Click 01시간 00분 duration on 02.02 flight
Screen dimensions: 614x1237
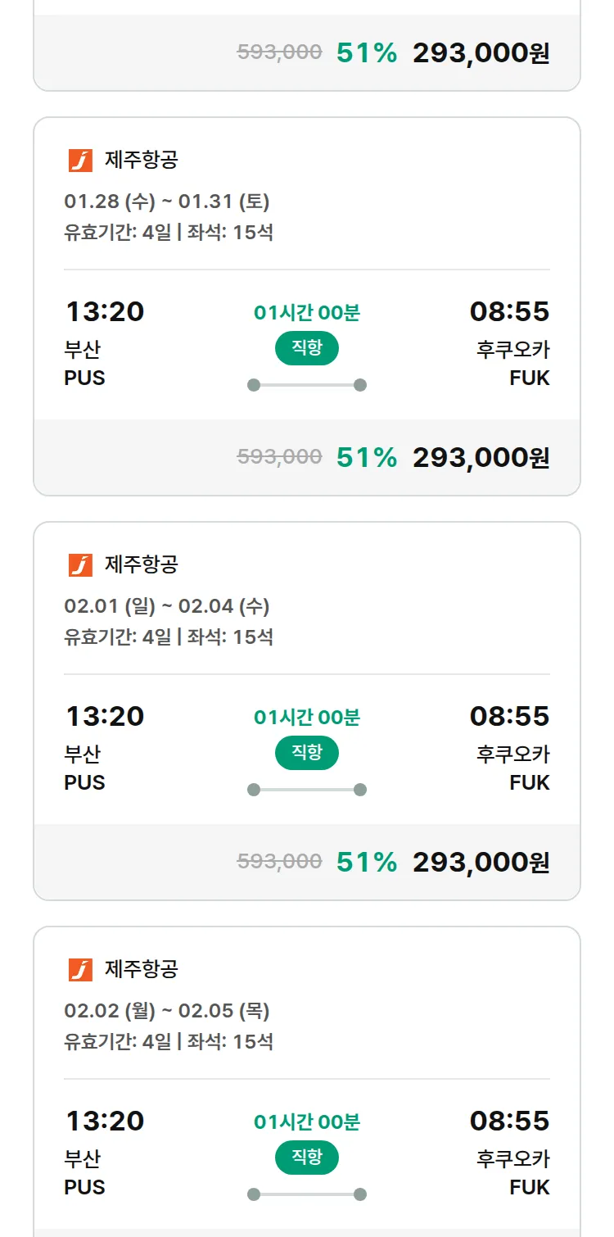pos(306,1122)
